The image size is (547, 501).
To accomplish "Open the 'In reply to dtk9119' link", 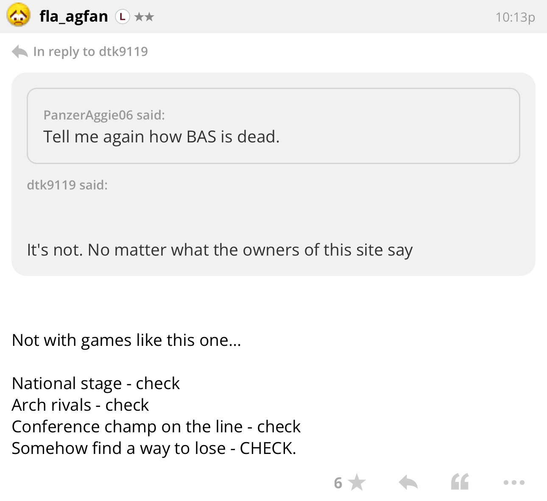I will (90, 52).
